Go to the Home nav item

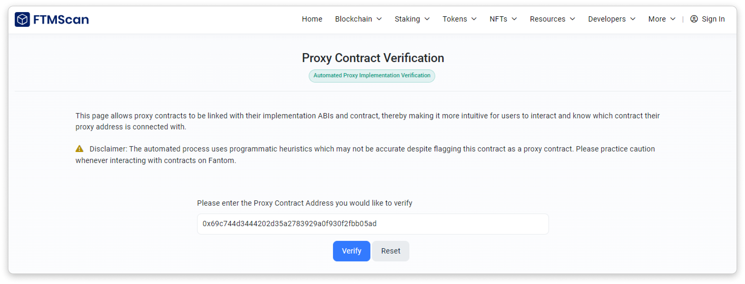coord(312,19)
